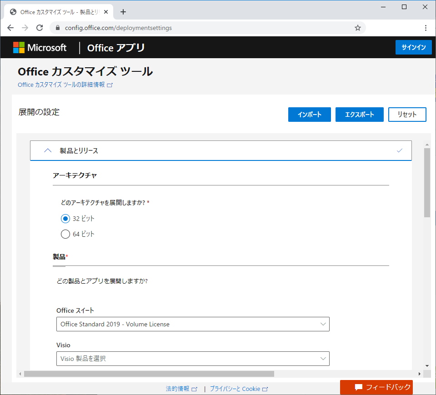Click the horizontal scroll left arrow
Viewport: 436px width, 395px height.
point(20,374)
